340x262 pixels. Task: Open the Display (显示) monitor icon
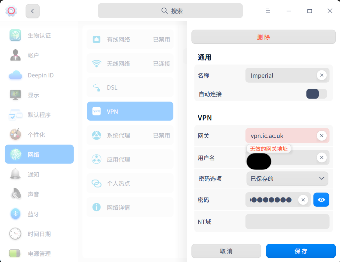coord(15,95)
